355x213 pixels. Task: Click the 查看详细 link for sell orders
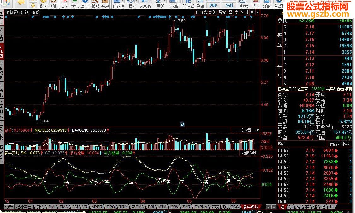click(344, 89)
